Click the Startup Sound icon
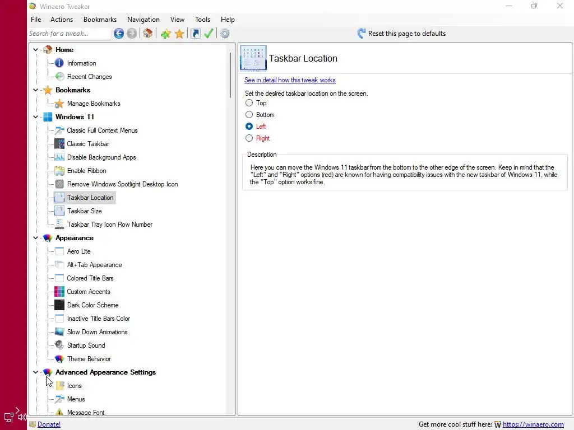The width and height of the screenshot is (574, 430). [x=59, y=345]
